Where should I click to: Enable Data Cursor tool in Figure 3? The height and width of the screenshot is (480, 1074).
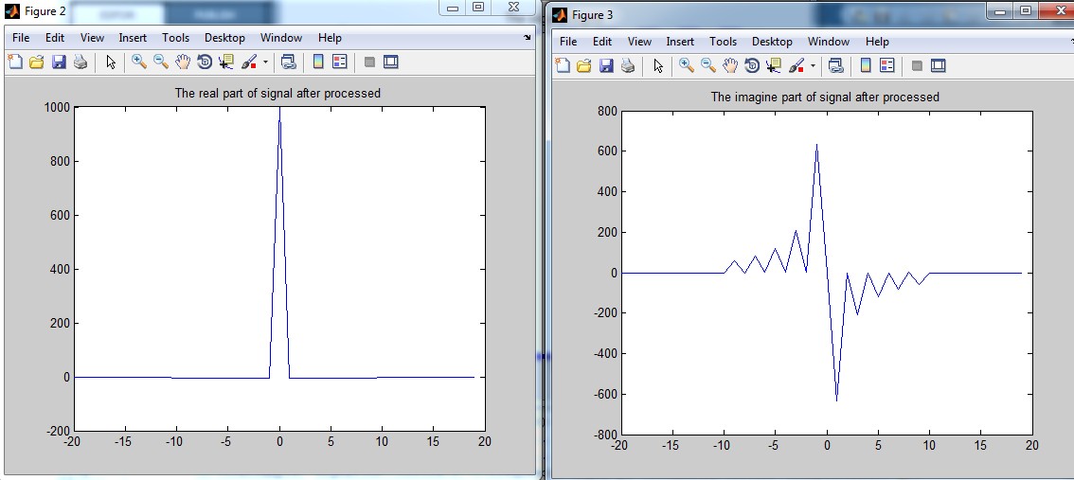tap(774, 65)
